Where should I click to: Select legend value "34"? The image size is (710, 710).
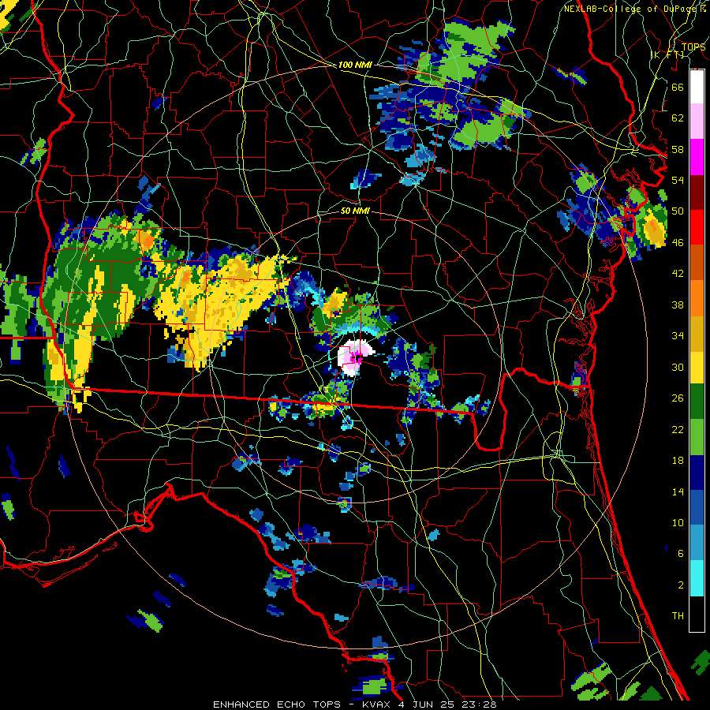tap(678, 336)
